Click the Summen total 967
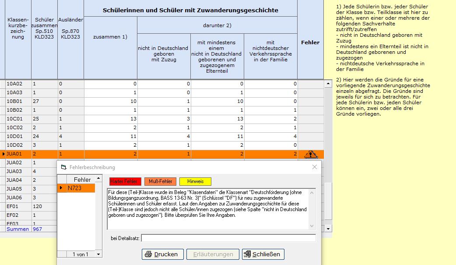The height and width of the screenshot is (265, 456). (x=37, y=229)
